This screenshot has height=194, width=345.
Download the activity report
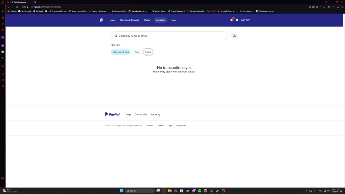234,36
